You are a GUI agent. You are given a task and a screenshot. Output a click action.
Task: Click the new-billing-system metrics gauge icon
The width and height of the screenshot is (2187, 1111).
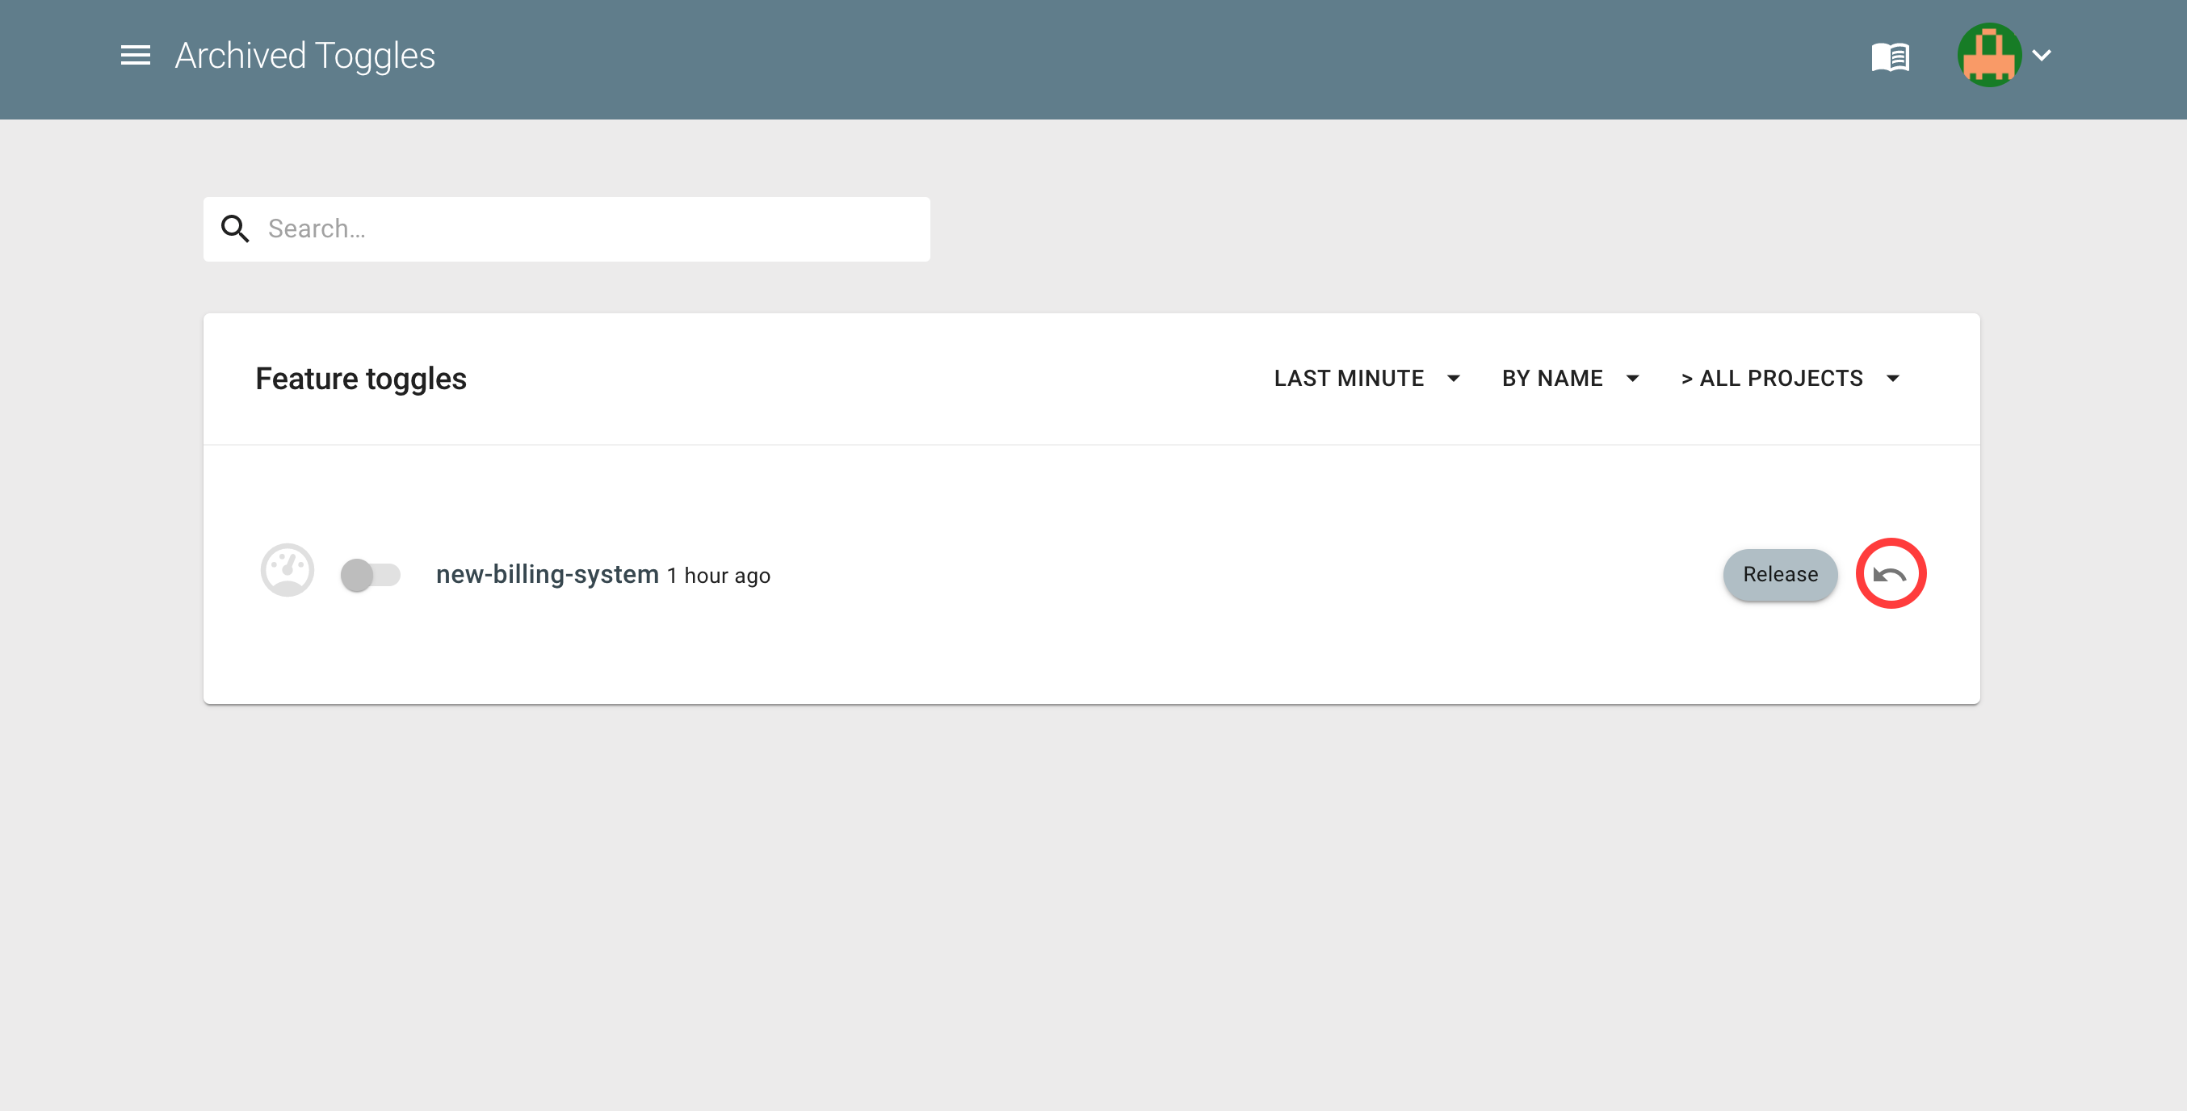click(287, 570)
